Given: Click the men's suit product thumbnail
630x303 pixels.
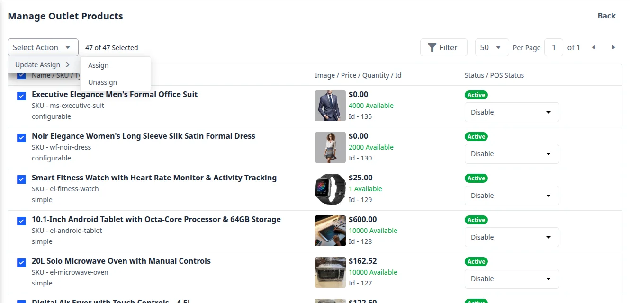Looking at the screenshot, I should [x=330, y=106].
